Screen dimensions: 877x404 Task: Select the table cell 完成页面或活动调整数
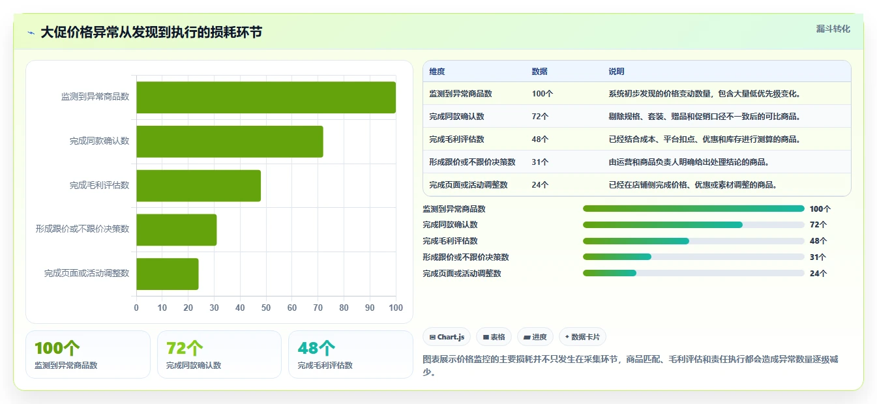point(468,185)
